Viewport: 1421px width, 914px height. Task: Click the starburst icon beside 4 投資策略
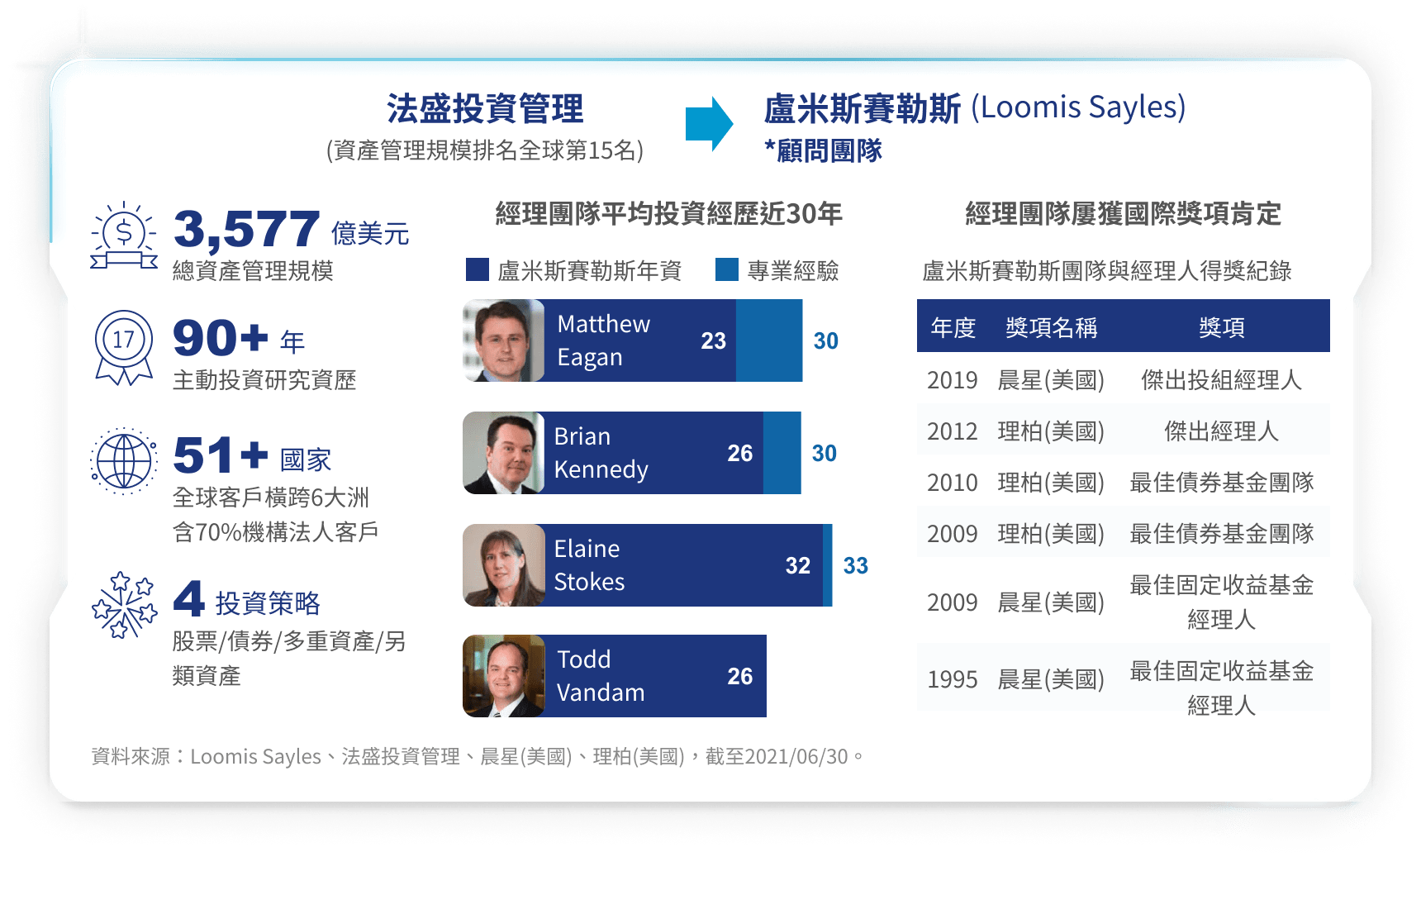click(124, 605)
